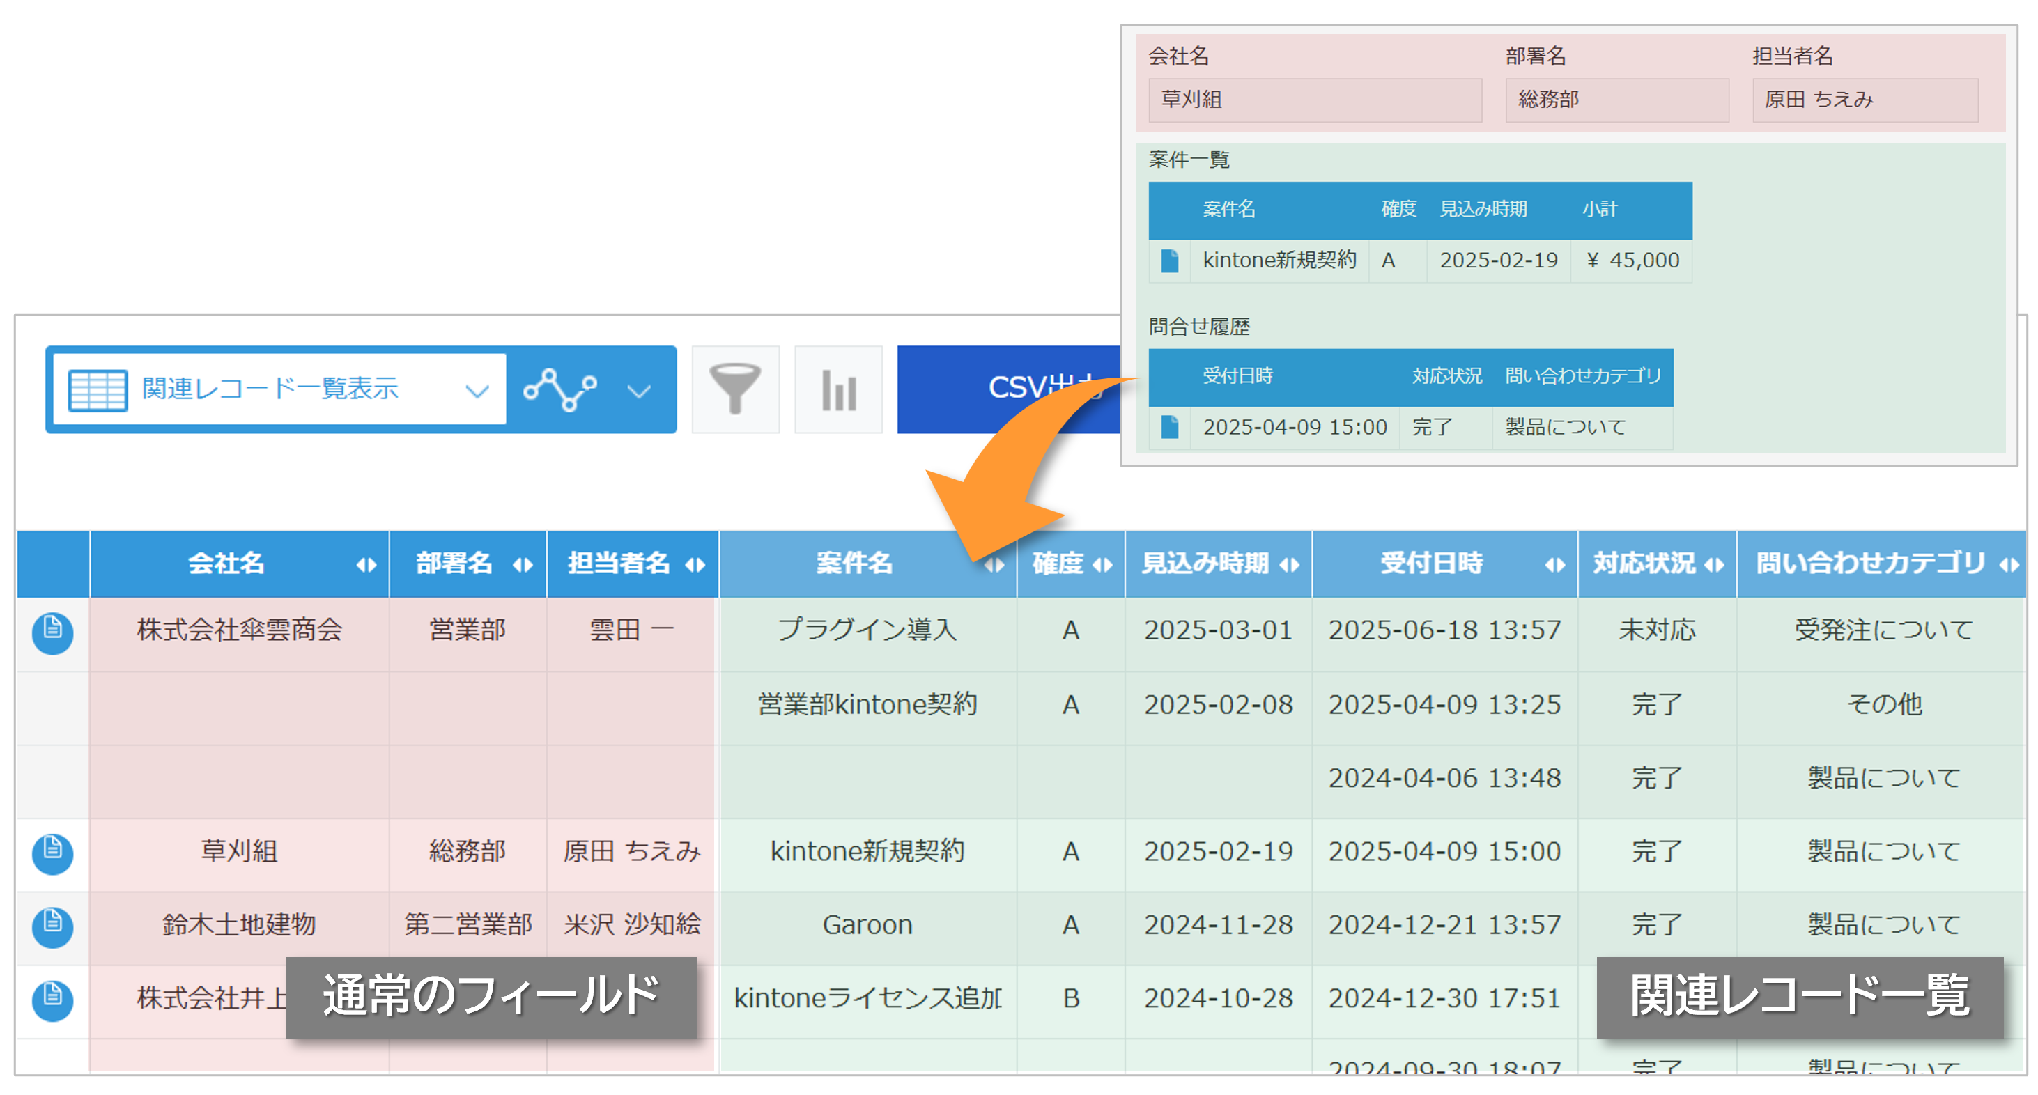Screen dimensions: 2038x1095
Task: Adjust 確度 column width handle
Action: (x=1103, y=565)
